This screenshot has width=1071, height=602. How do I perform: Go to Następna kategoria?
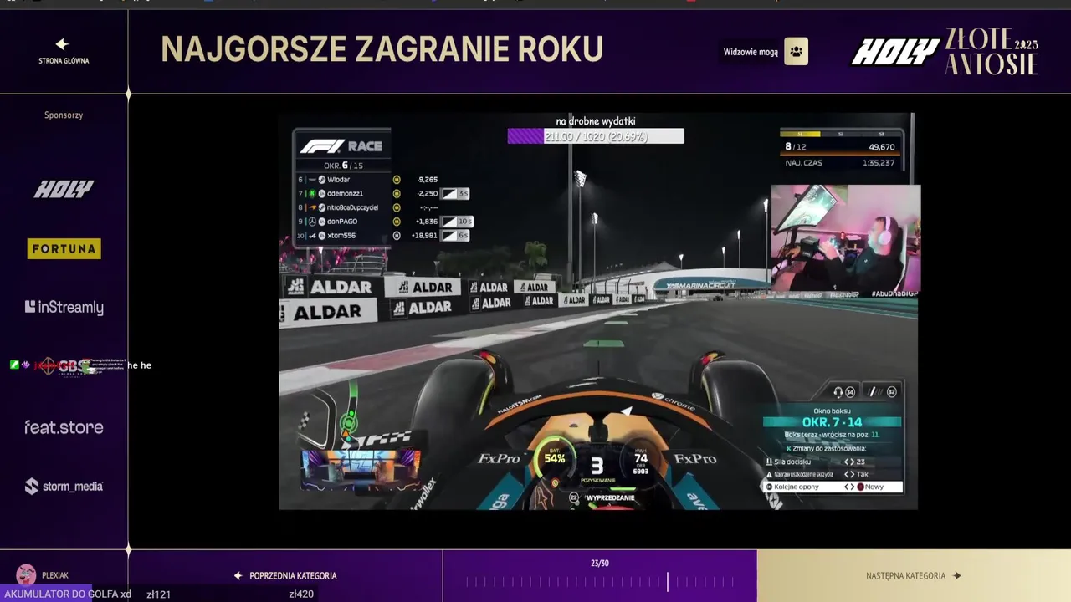click(914, 575)
